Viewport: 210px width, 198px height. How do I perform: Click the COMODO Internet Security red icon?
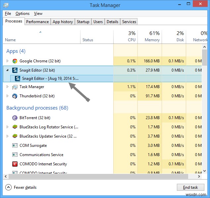[15, 164]
